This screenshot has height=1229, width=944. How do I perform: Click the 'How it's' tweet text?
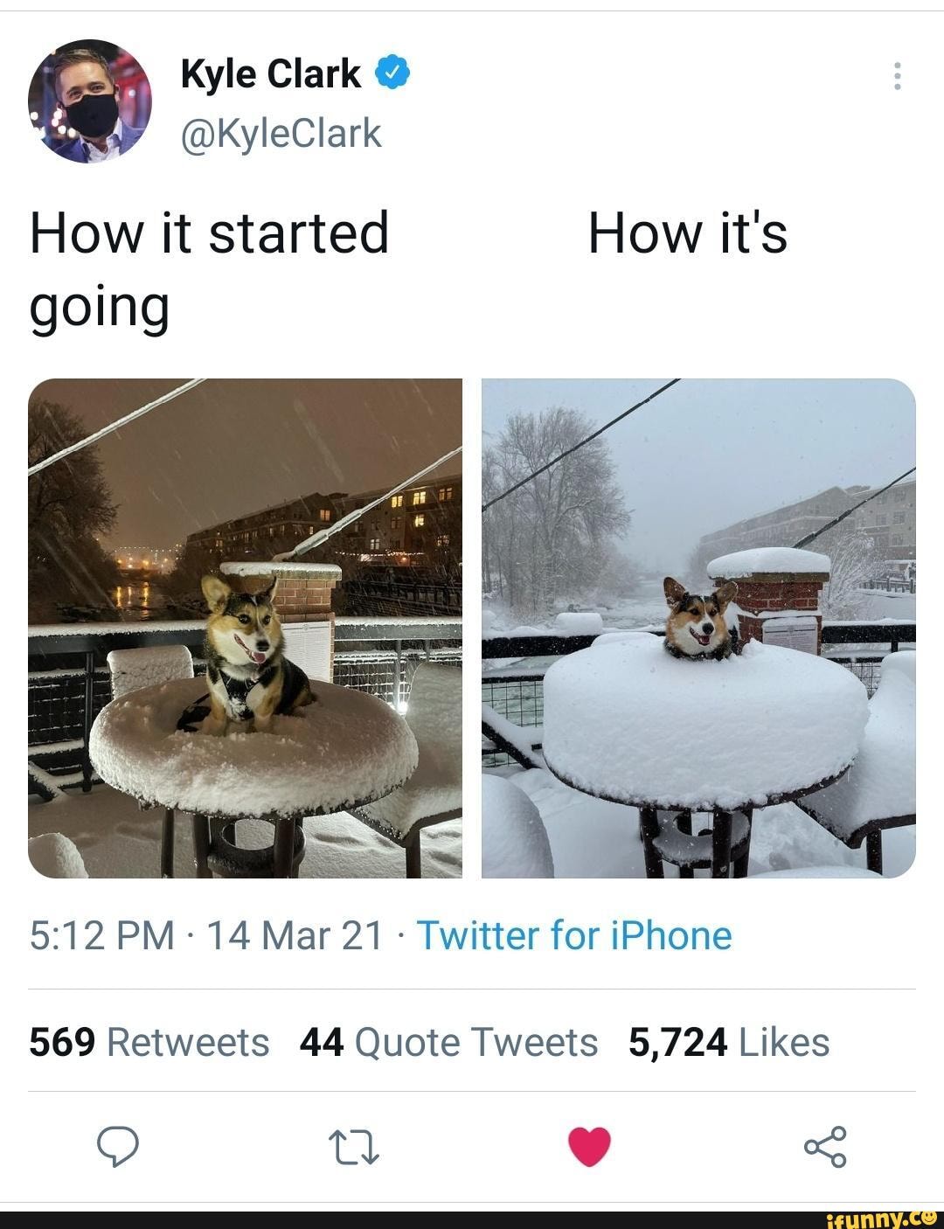point(688,233)
